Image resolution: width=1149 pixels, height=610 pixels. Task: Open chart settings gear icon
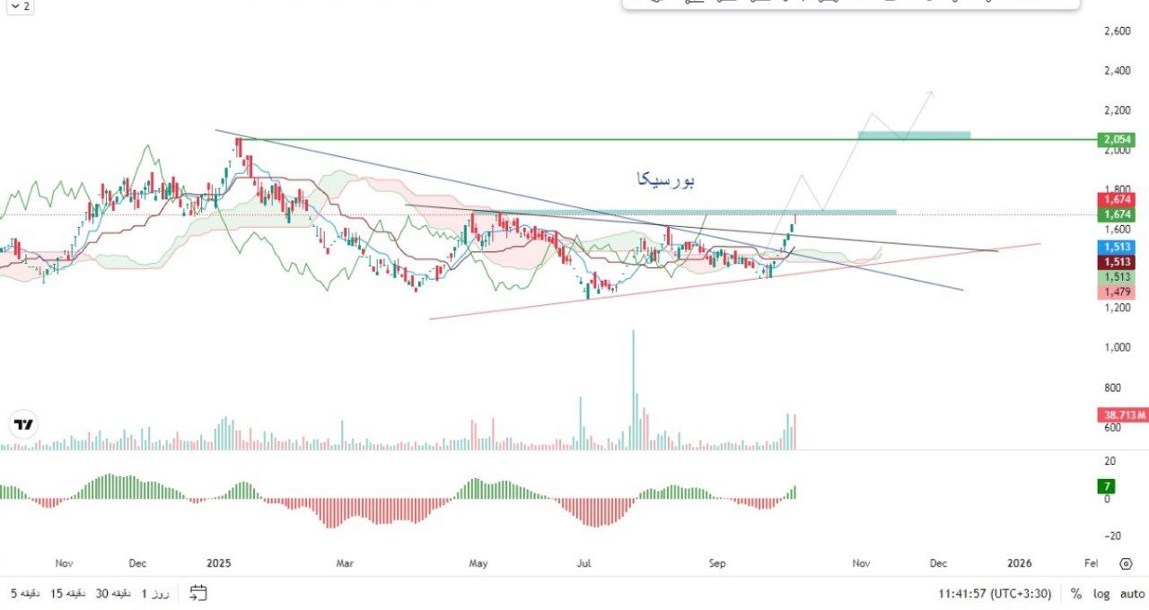click(x=1126, y=563)
